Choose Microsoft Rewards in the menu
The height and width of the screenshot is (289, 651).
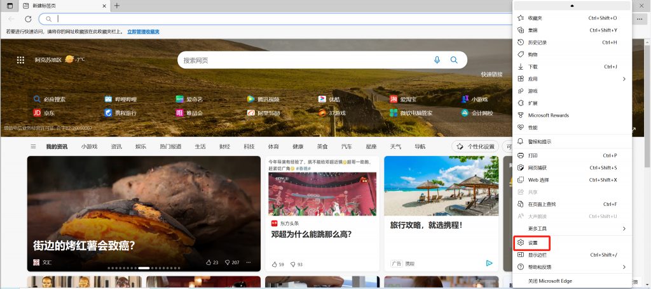coord(572,115)
